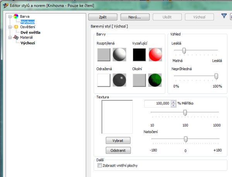Image resolution: width=232 pixels, height=177 pixels.
Task: Click the red Vyzařující sphere preview
Action: [x=155, y=55]
